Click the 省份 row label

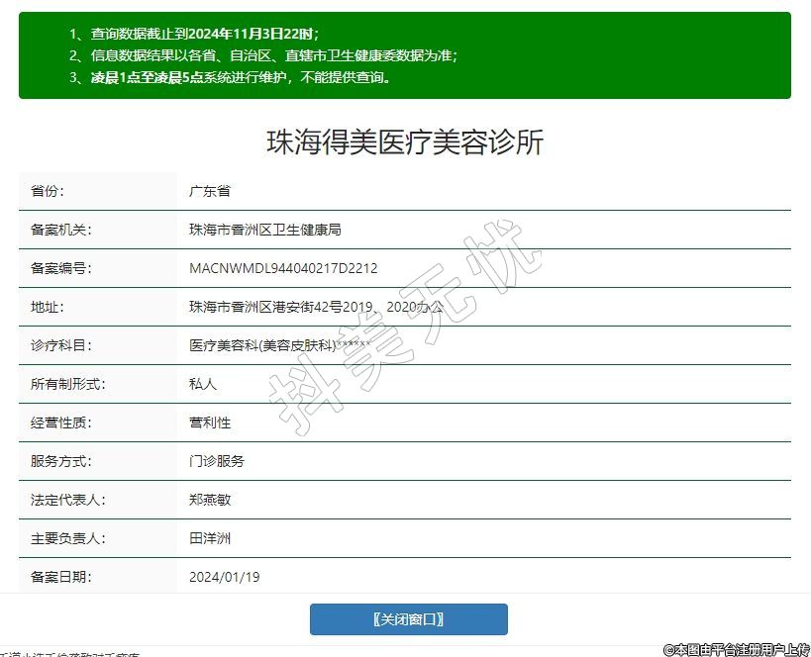(48, 191)
